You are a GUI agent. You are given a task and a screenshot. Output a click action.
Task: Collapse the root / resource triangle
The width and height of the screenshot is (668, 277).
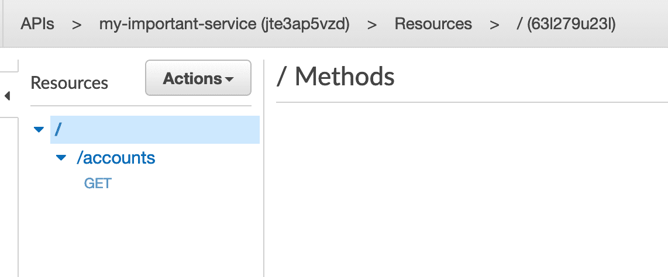click(39, 130)
